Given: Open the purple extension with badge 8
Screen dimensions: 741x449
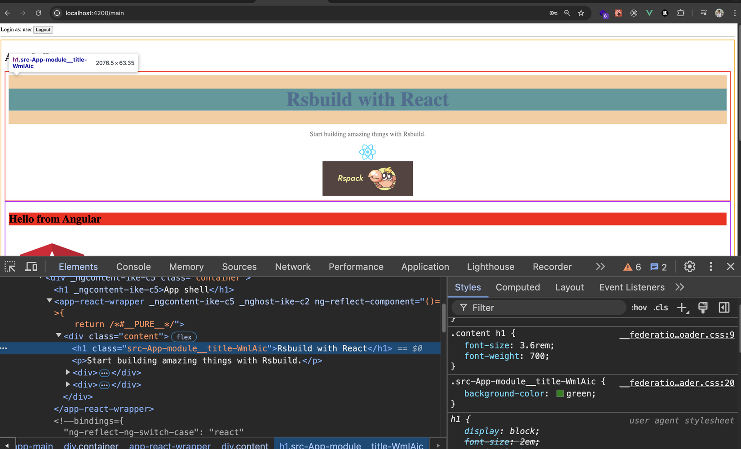Looking at the screenshot, I should [x=604, y=13].
